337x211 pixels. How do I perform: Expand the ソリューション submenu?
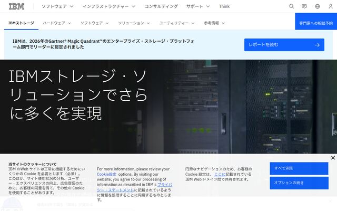pos(134,23)
